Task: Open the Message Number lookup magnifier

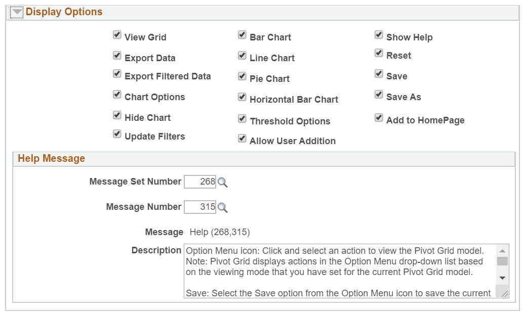Action: click(223, 207)
